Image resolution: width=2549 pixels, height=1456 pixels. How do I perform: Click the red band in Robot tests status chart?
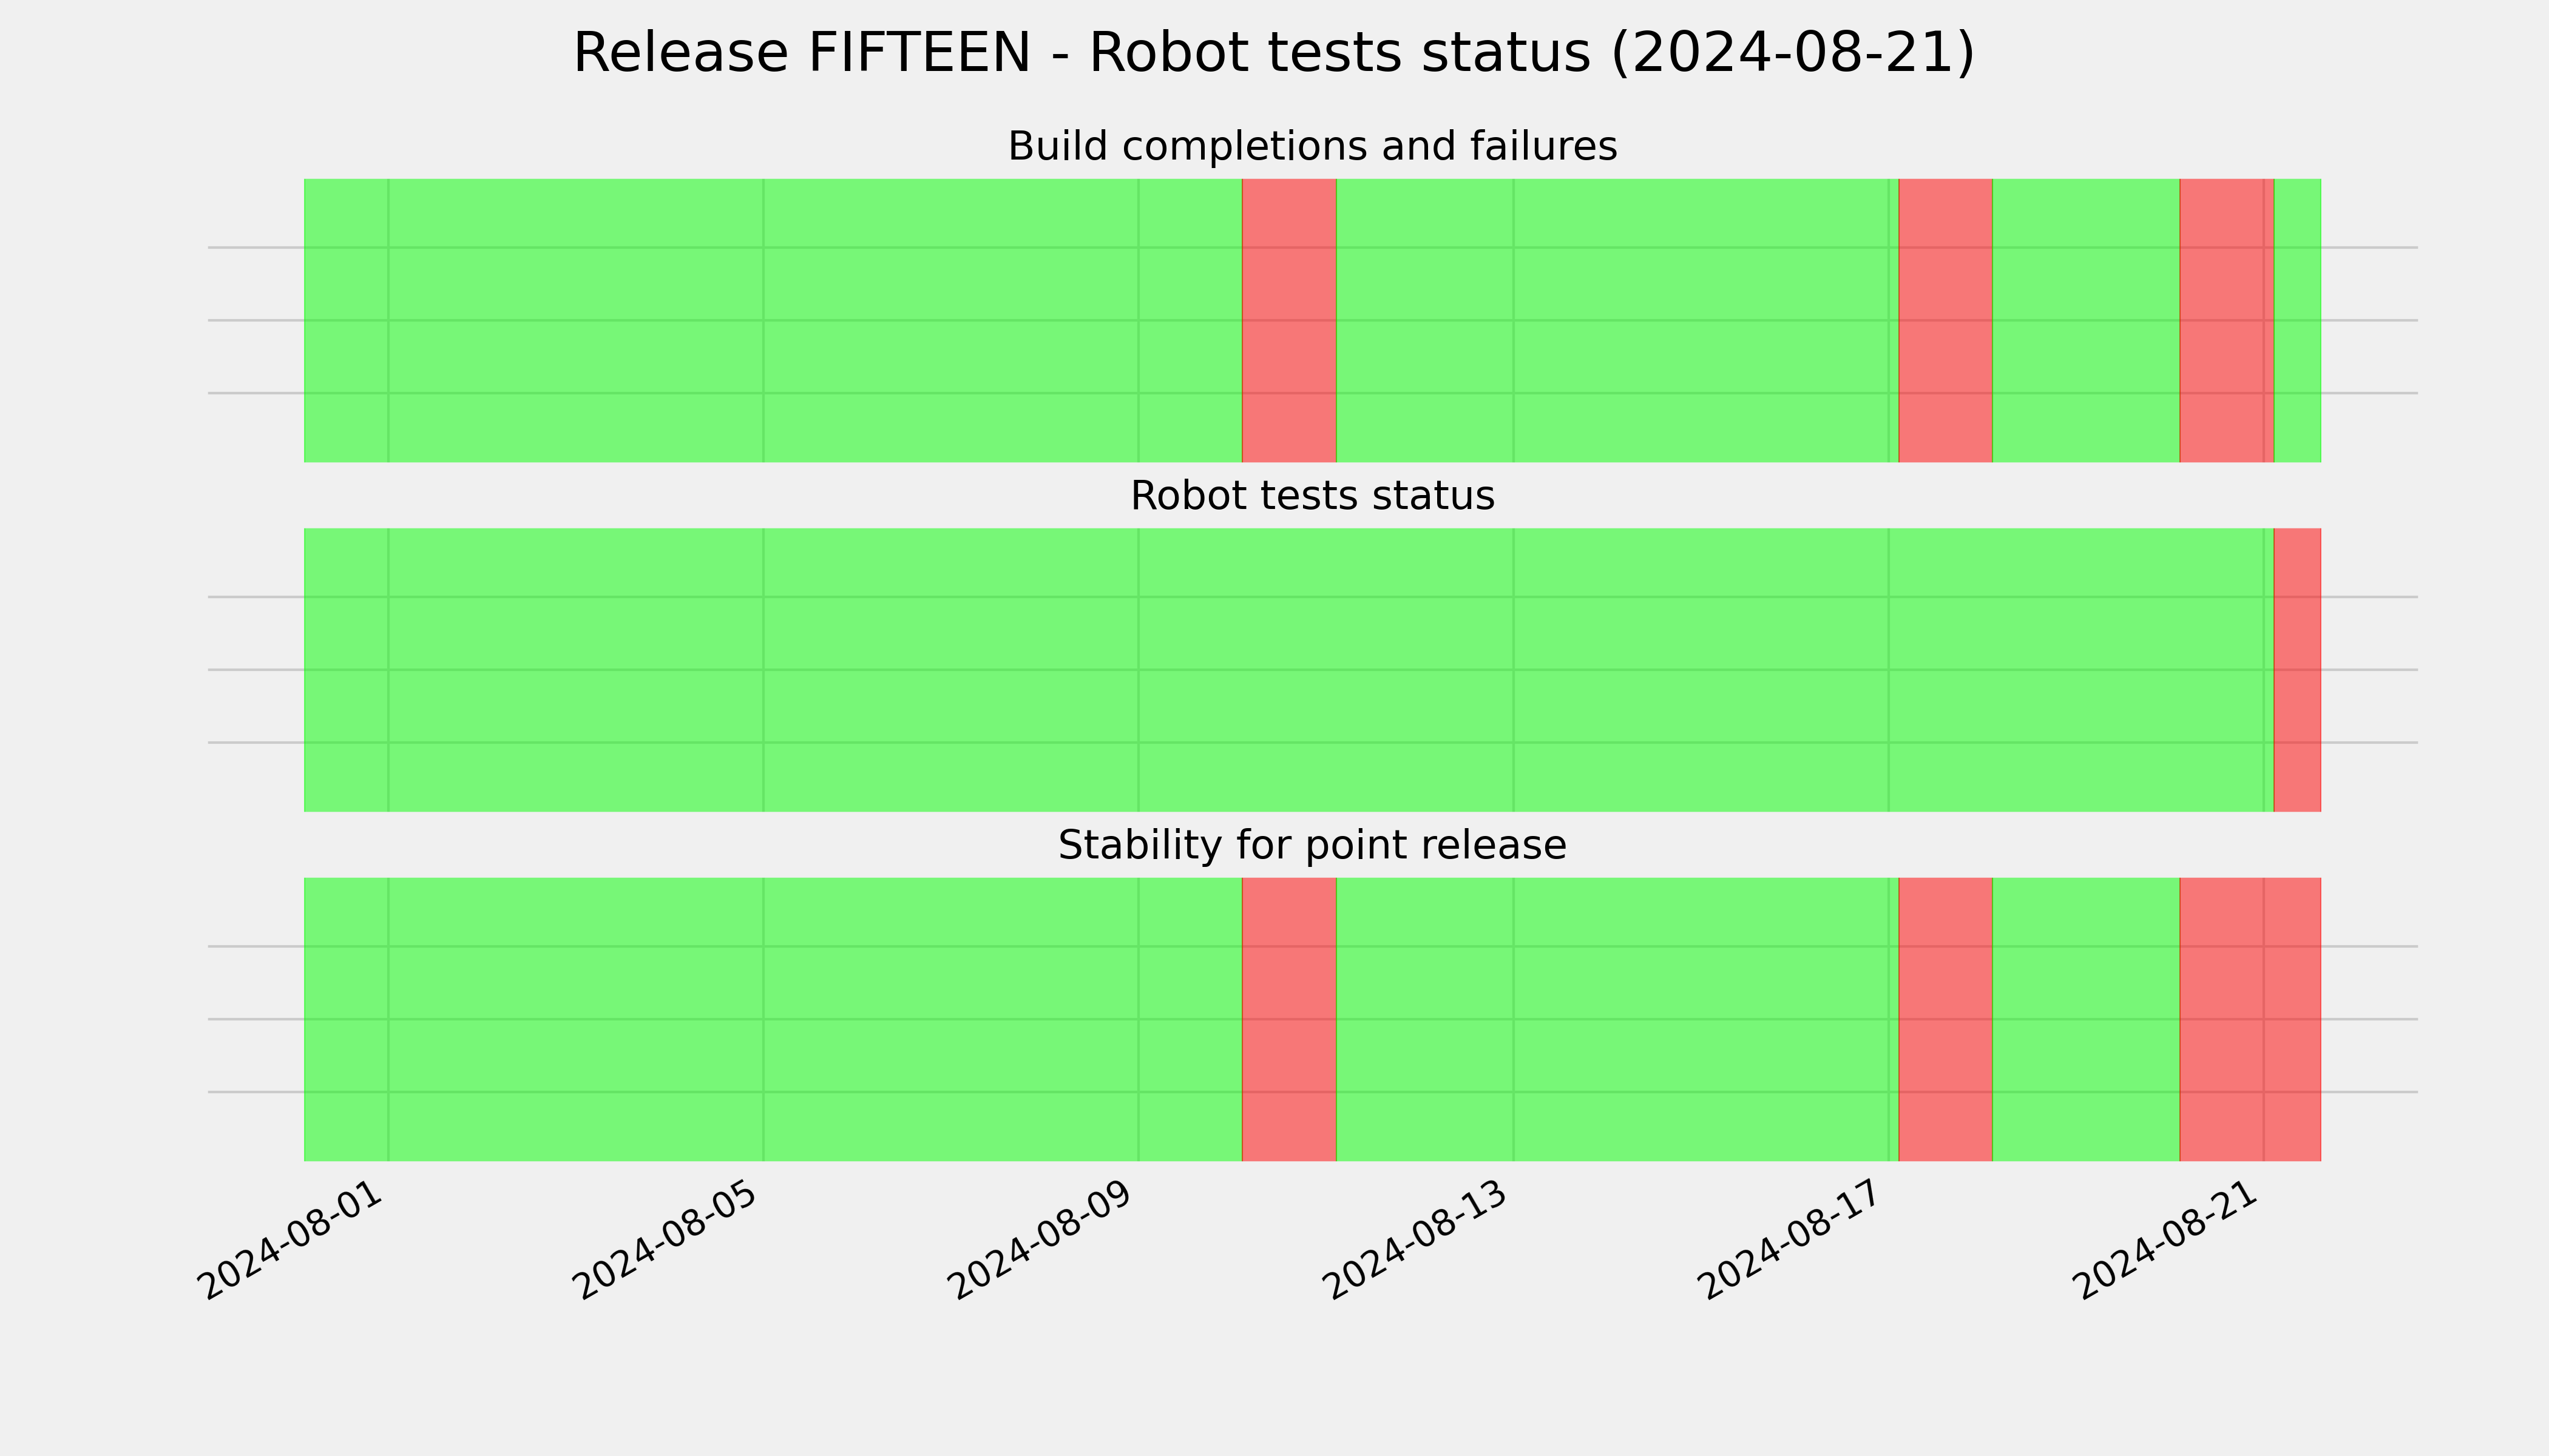click(2297, 670)
